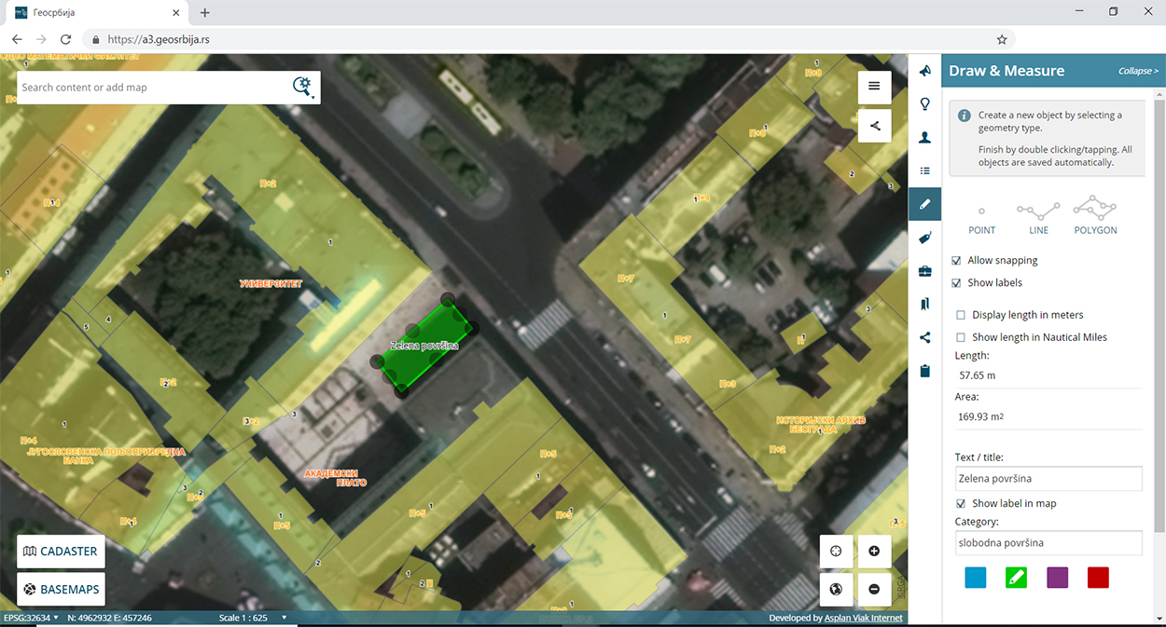Open the briefcase tools panel
Image resolution: width=1166 pixels, height=627 pixels.
[x=924, y=271]
